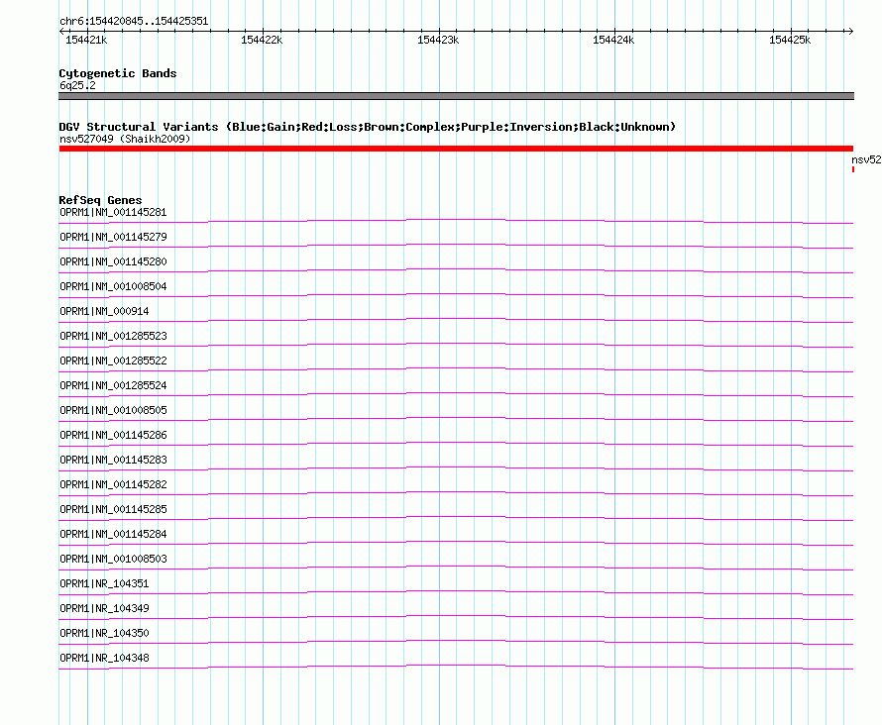This screenshot has height=725, width=882.
Task: Open transcript OPRM1|NR_104348
Action: pyautogui.click(x=104, y=658)
